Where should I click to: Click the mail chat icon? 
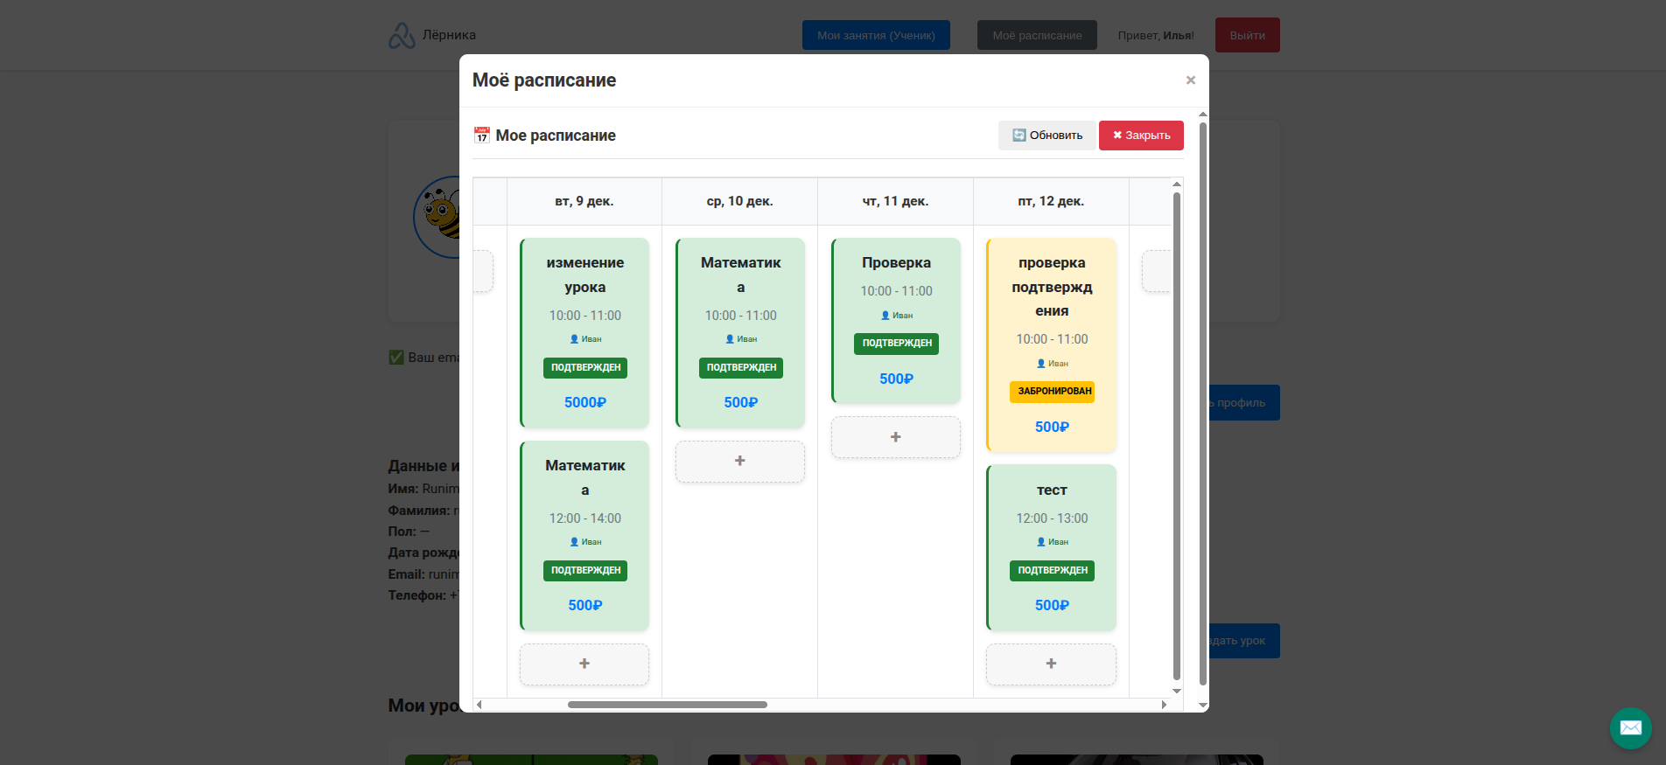pos(1630,727)
